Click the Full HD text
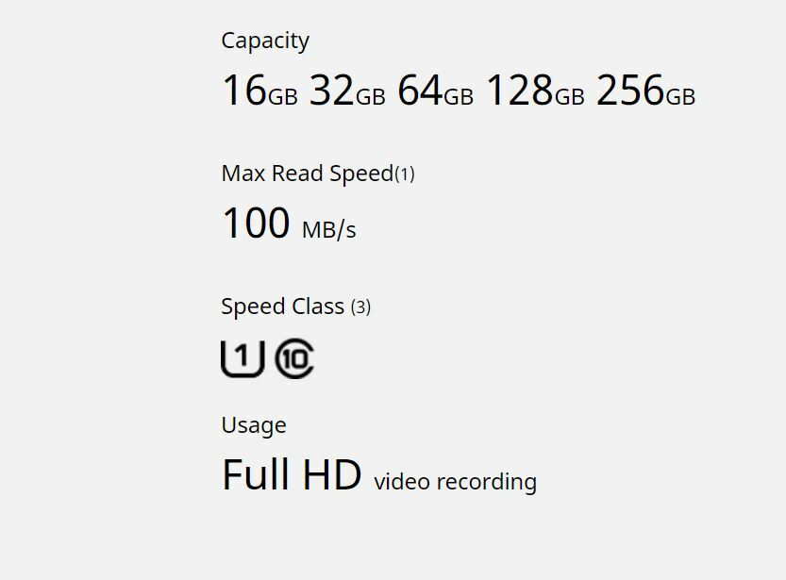 tap(292, 474)
